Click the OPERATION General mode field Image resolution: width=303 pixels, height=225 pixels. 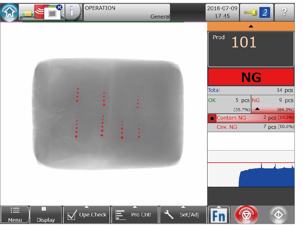point(127,13)
